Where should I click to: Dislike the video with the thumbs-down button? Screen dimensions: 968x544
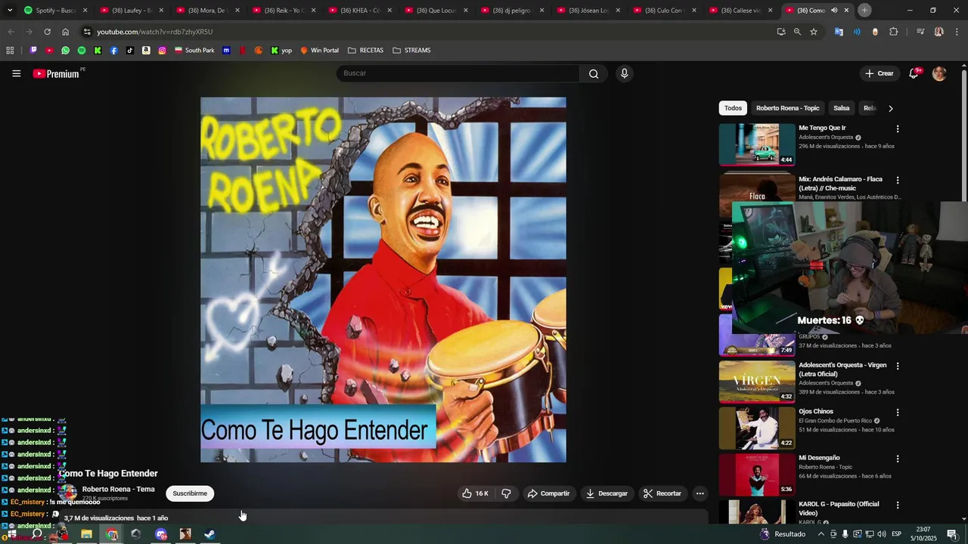[x=506, y=493]
